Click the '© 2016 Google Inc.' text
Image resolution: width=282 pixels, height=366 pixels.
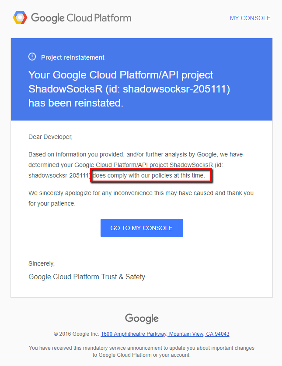[x=77, y=334]
